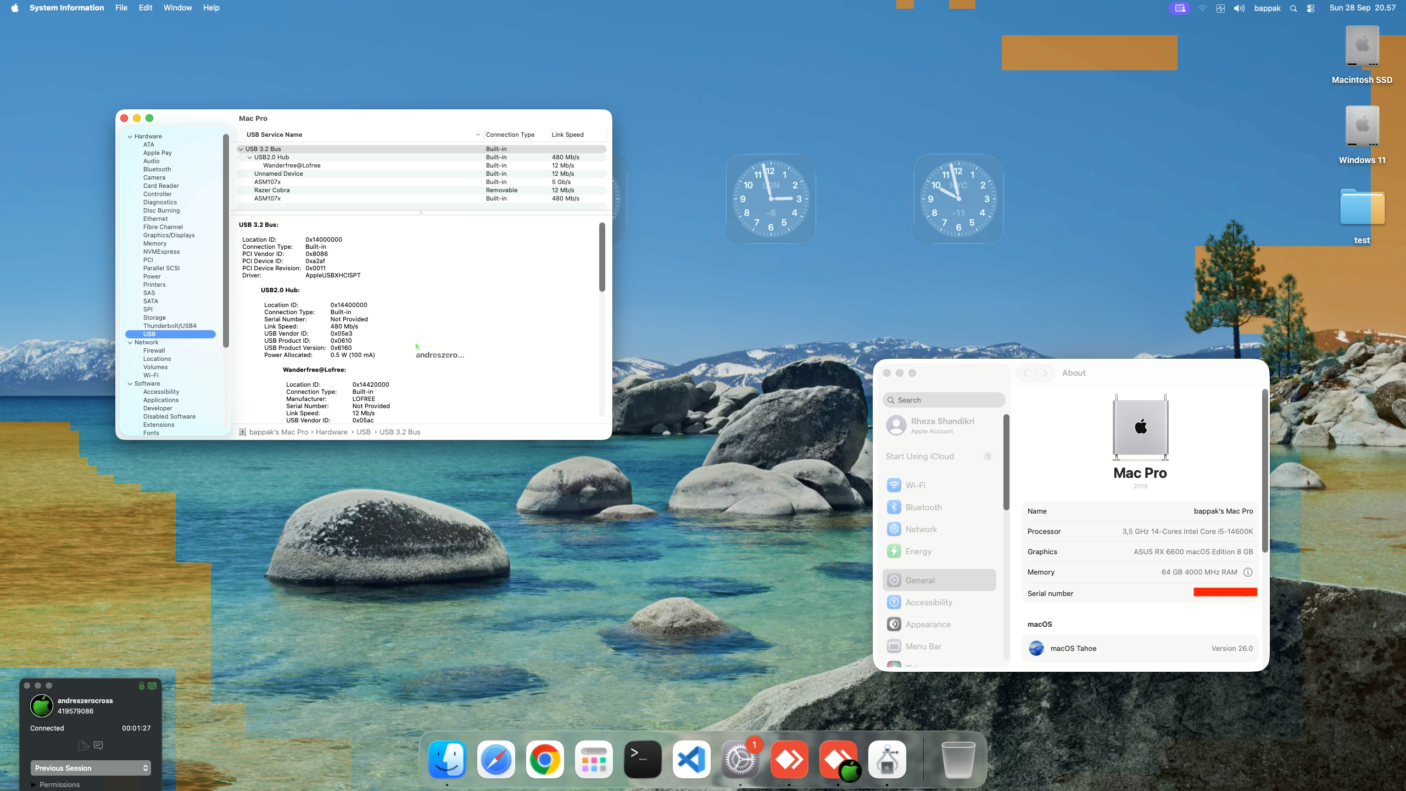The image size is (1406, 791).
Task: Click the Spotlight search icon in menu bar
Action: pyautogui.click(x=1293, y=8)
